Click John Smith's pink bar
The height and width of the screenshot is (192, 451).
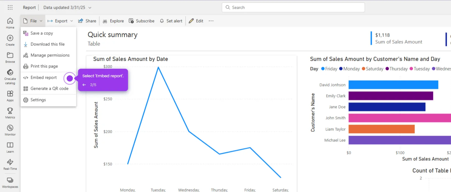(x=400, y=118)
